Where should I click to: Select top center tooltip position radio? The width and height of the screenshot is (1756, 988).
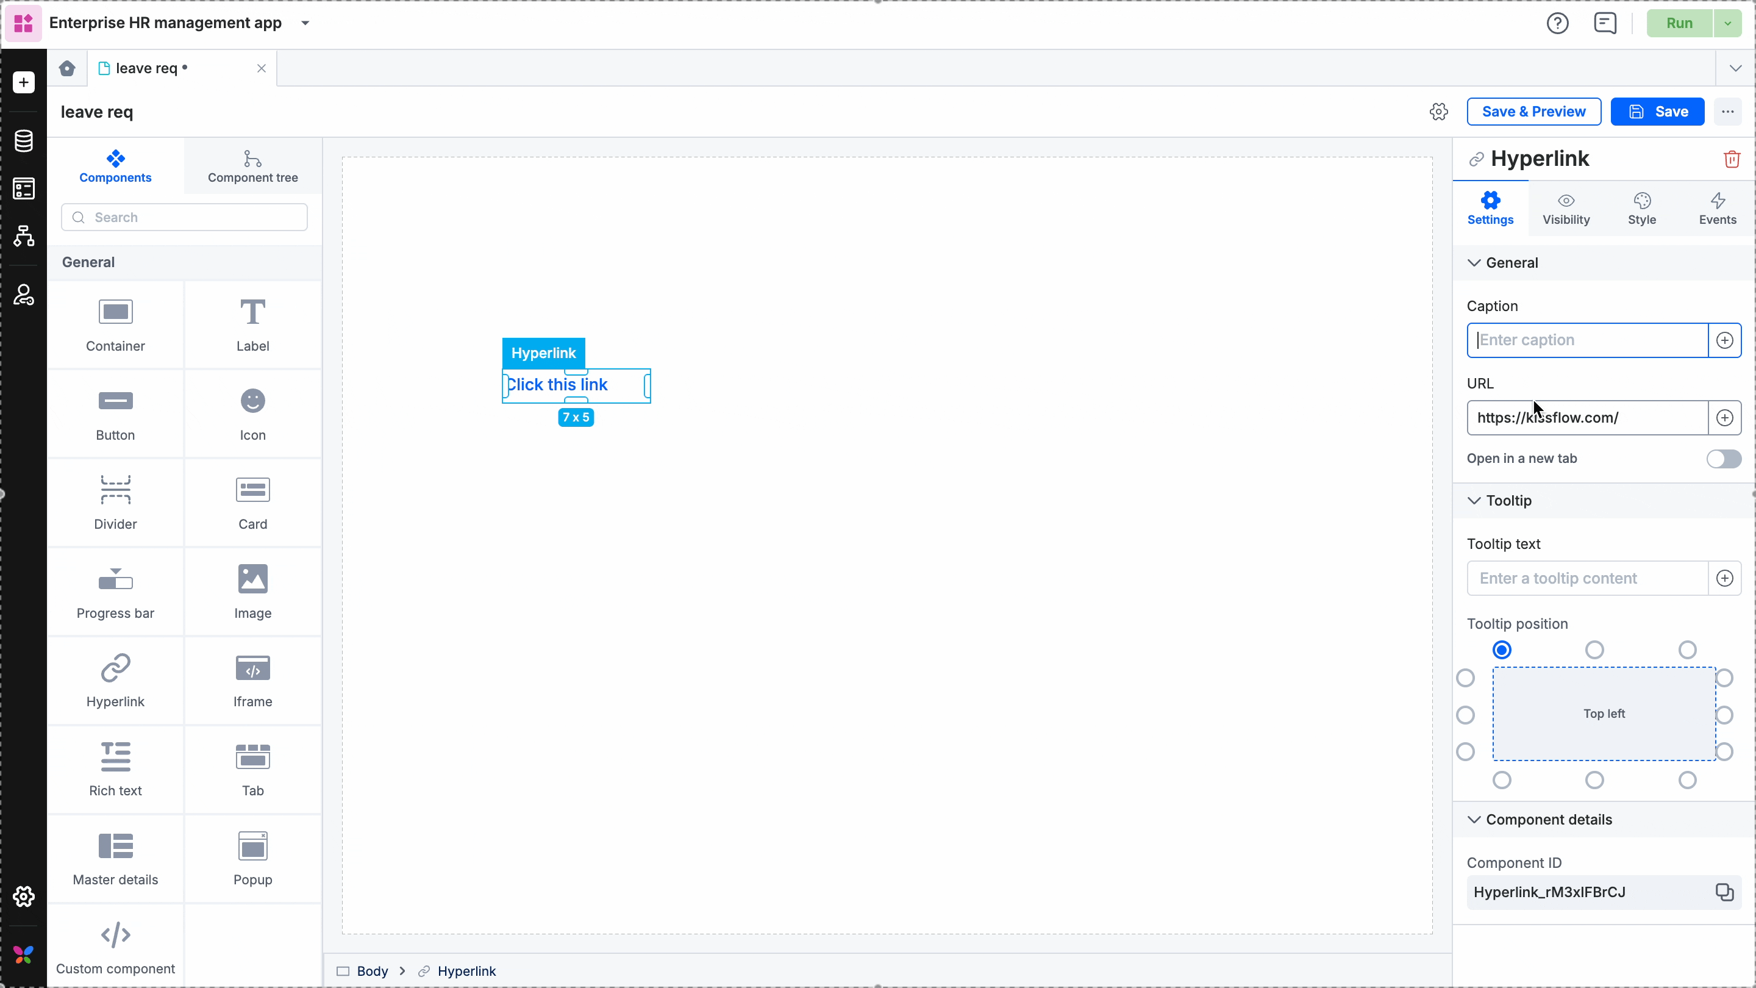(1594, 650)
